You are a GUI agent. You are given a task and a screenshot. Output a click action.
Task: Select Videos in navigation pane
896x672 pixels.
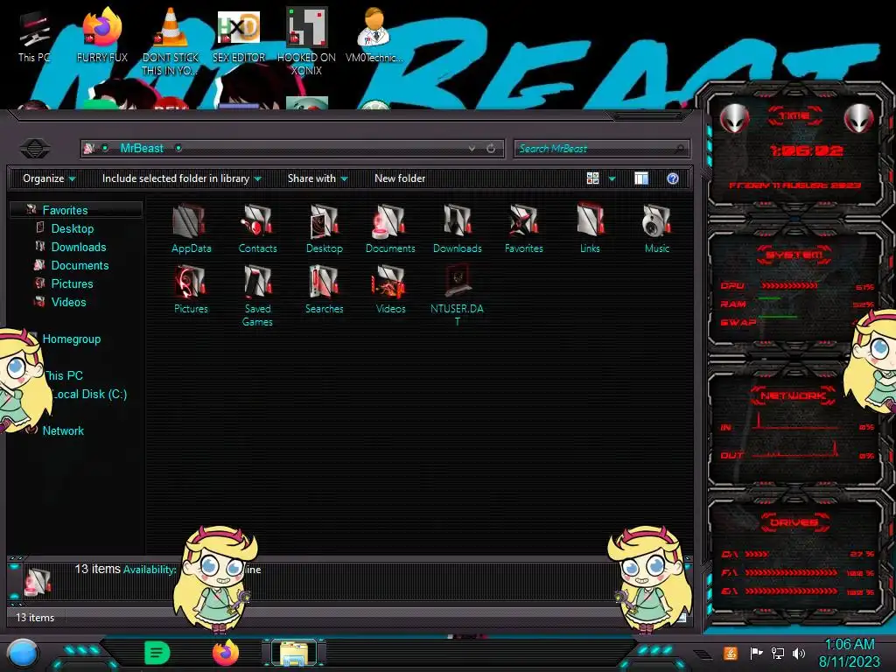coord(68,302)
